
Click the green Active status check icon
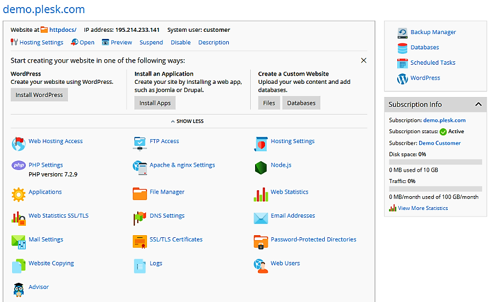[x=443, y=132]
